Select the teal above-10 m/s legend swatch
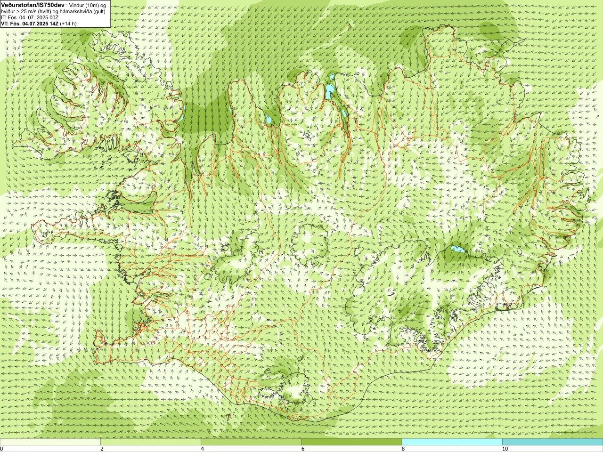Screen dimensions: 603x452 pyautogui.click(x=553, y=442)
